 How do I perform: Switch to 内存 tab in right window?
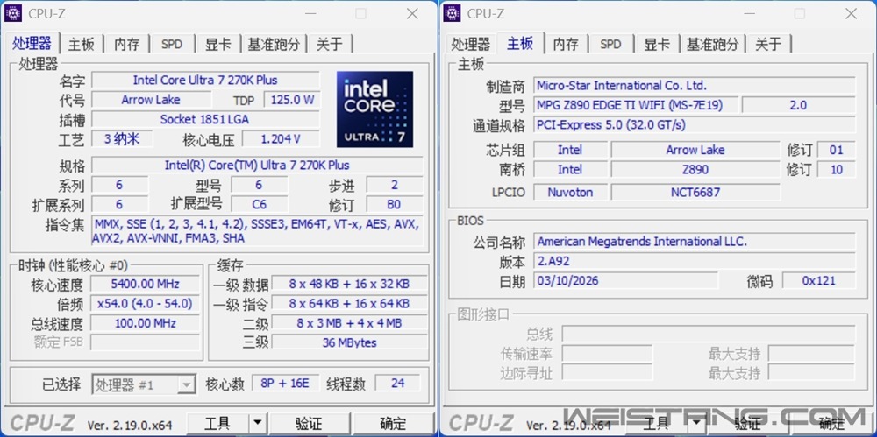tap(566, 44)
